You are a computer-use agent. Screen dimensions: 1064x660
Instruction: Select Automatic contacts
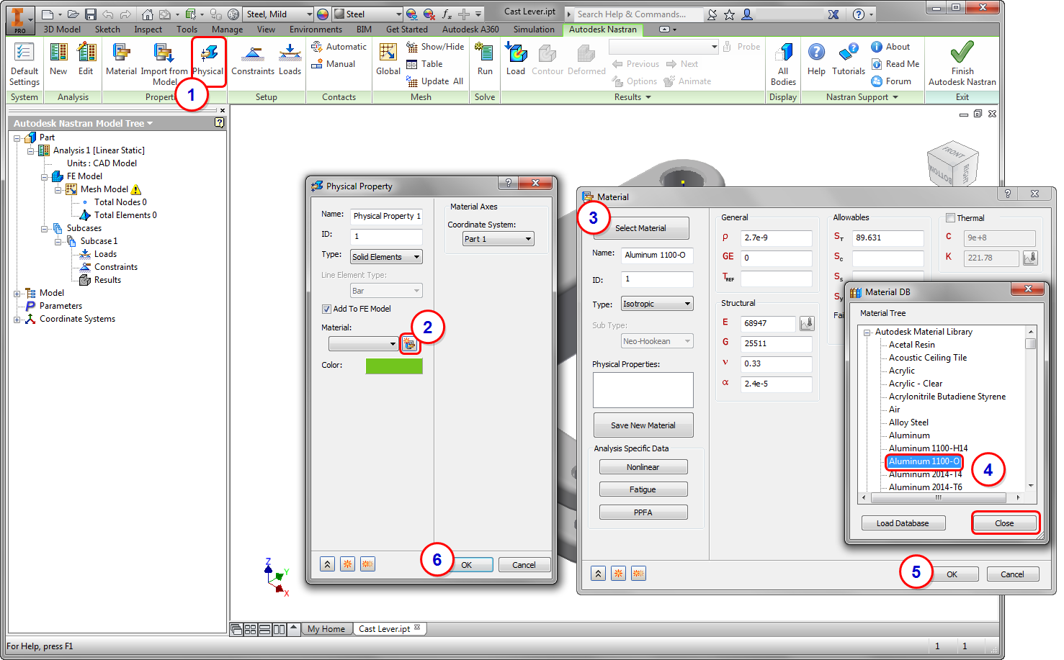(339, 47)
